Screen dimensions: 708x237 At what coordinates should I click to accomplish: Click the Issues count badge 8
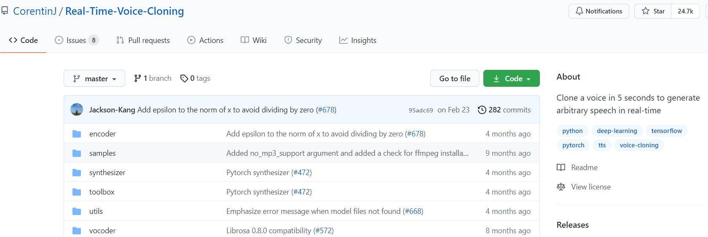click(x=94, y=40)
